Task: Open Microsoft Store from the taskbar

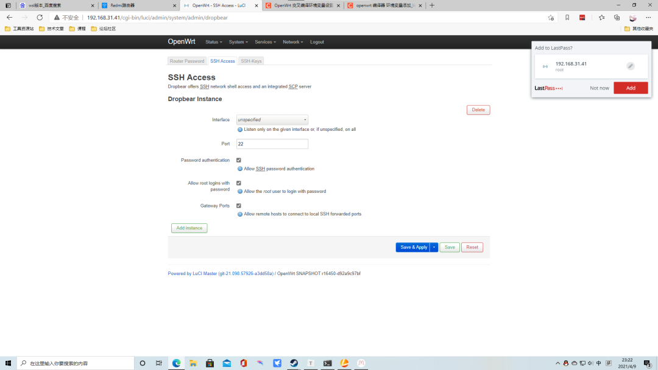Action: click(210, 363)
